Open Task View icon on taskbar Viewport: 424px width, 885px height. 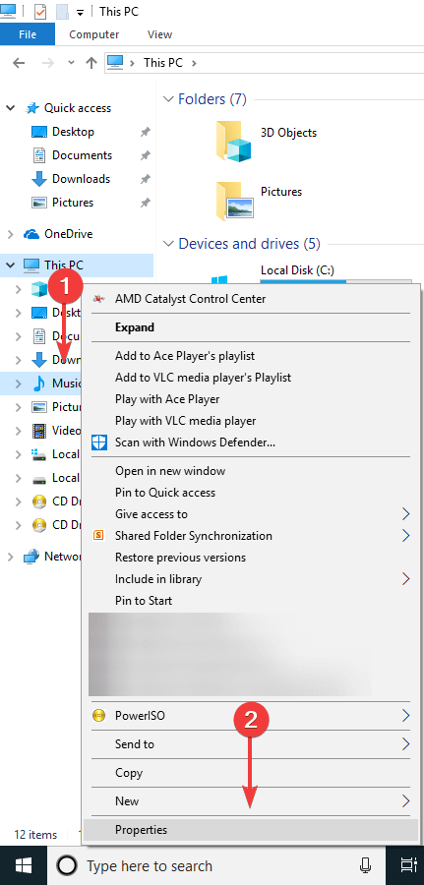(407, 865)
